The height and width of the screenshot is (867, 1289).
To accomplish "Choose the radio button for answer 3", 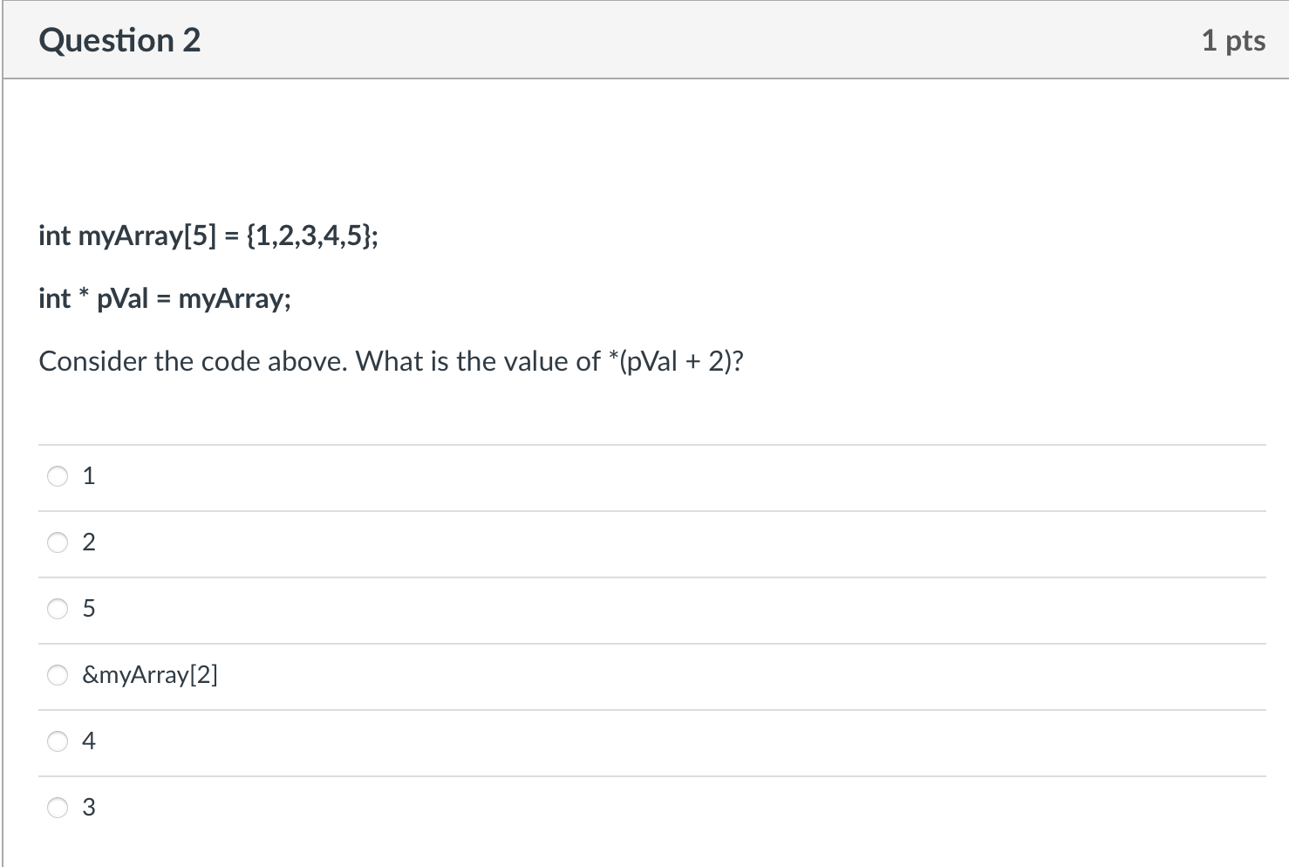I will (58, 808).
